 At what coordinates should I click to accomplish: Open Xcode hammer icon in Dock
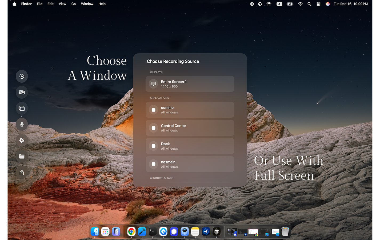[x=142, y=231]
